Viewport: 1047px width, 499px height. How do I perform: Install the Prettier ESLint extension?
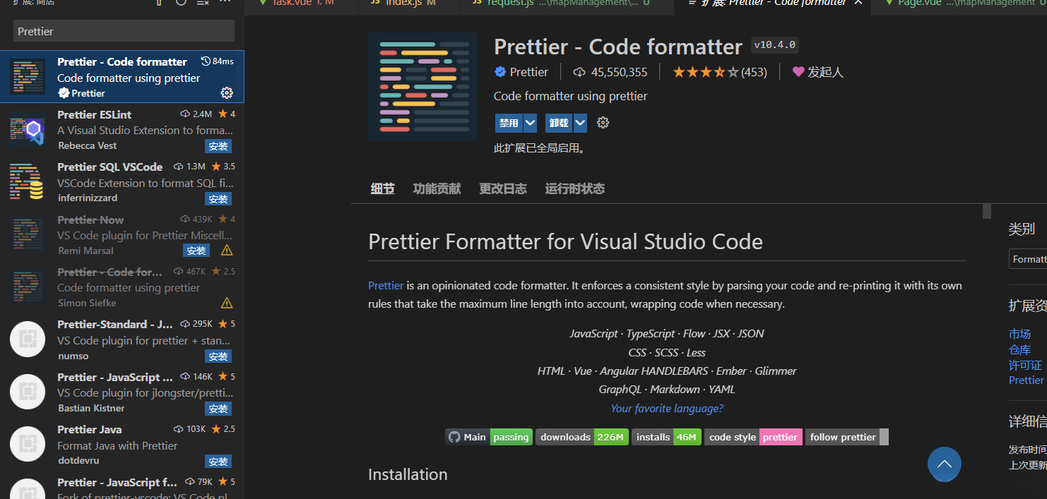[x=218, y=146]
